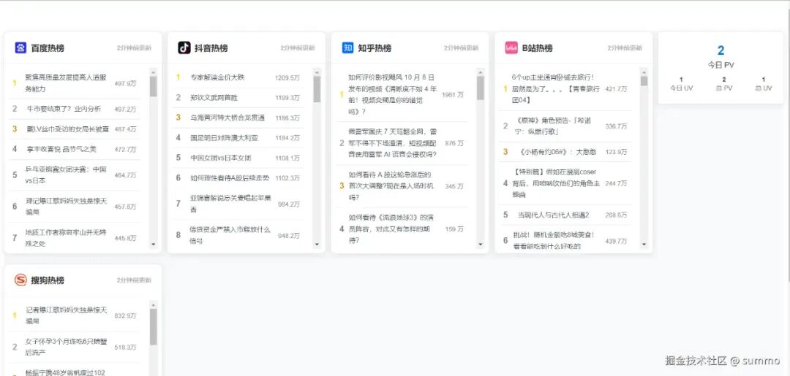This screenshot has height=376, width=790.
Task: Open Baidu item 享丰收喜悦 品节气之美
Action: click(61, 149)
